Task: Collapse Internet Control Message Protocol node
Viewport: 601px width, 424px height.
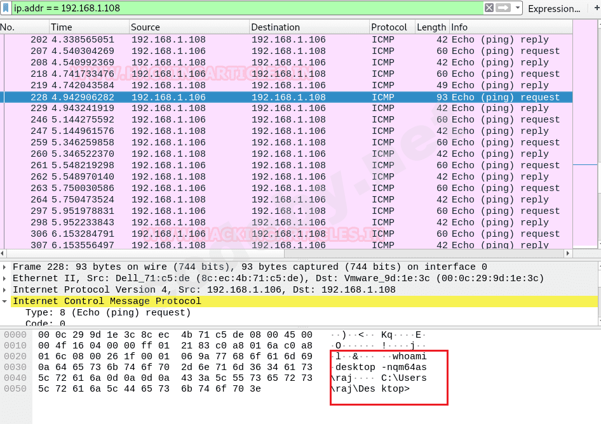Action: point(4,301)
